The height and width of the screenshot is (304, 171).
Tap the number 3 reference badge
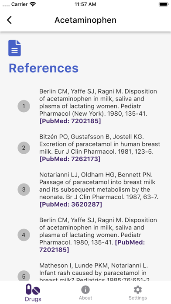tap(24, 190)
